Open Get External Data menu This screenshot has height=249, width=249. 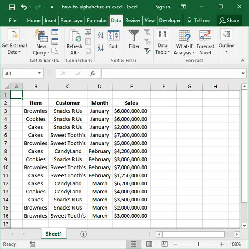pyautogui.click(x=14, y=42)
